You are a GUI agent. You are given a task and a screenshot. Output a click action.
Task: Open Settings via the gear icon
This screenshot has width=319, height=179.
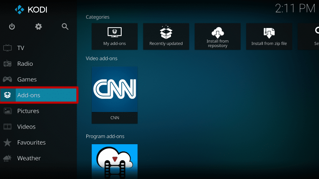38,27
